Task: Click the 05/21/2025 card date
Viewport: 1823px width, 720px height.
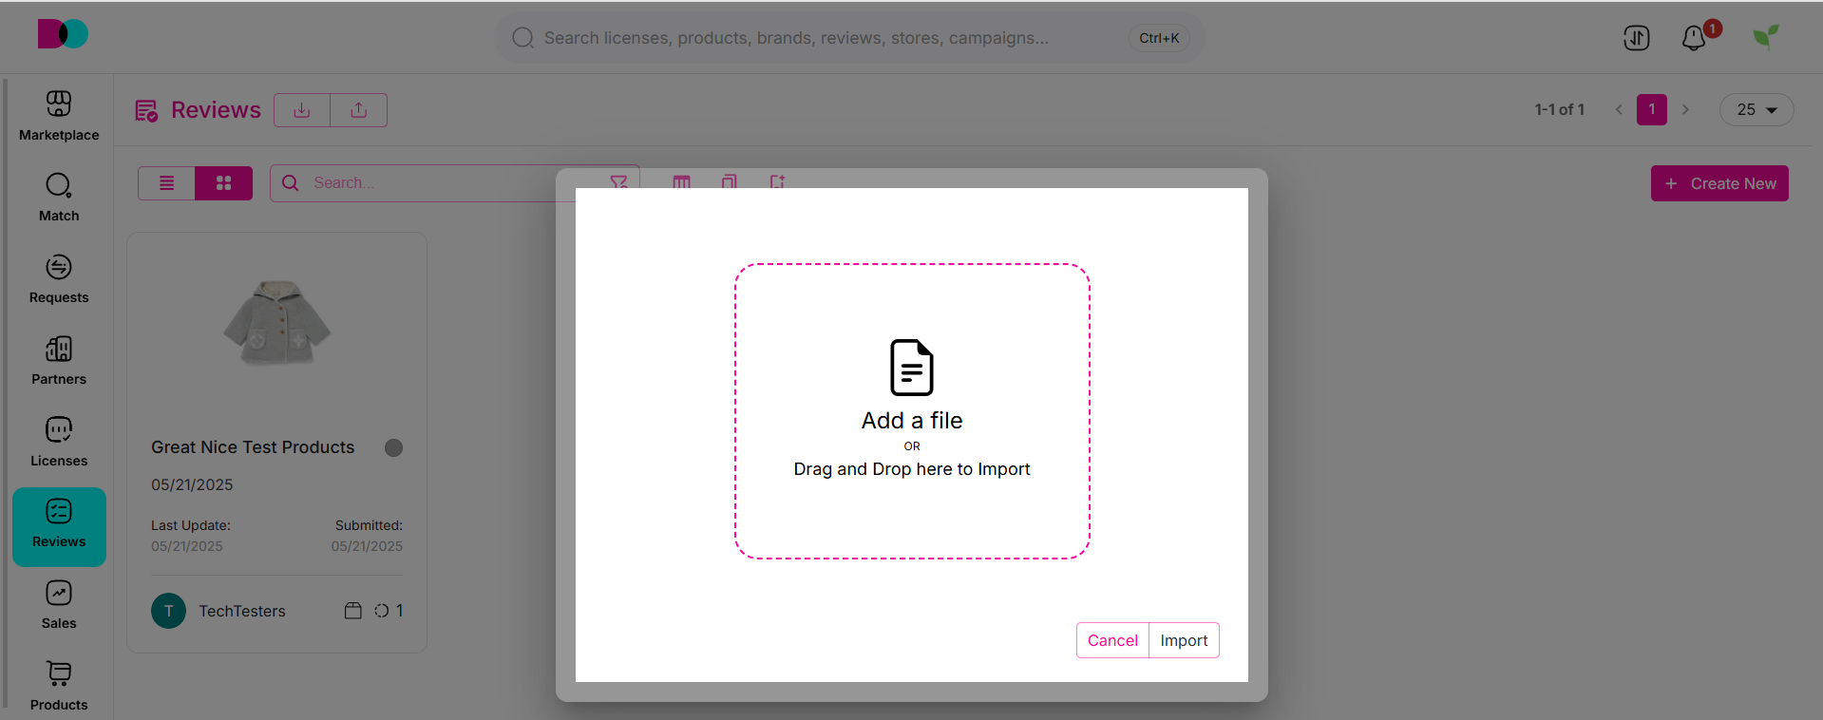Action: pyautogui.click(x=192, y=484)
